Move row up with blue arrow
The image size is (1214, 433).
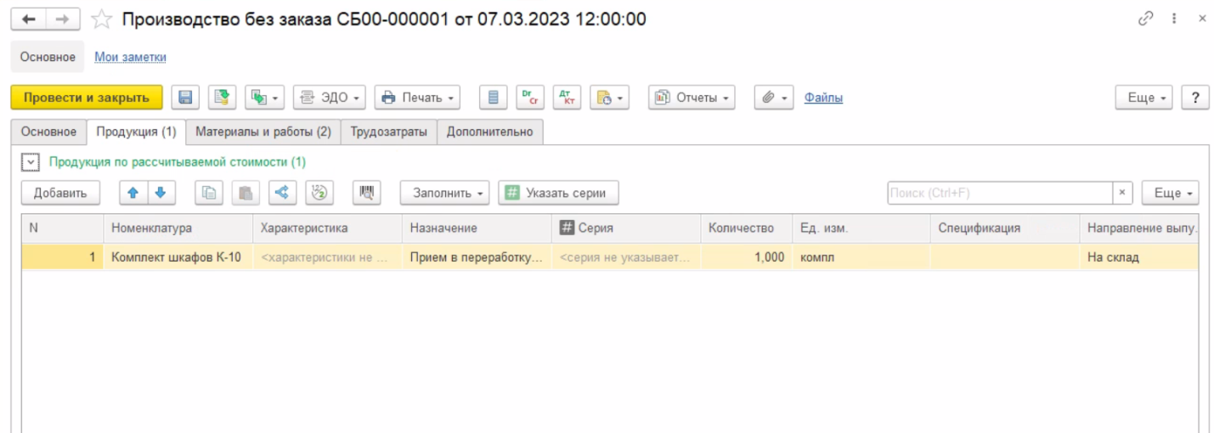tap(133, 193)
